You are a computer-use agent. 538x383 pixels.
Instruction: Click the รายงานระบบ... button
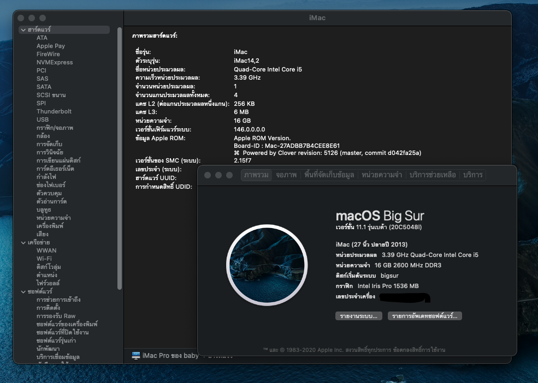pos(358,316)
